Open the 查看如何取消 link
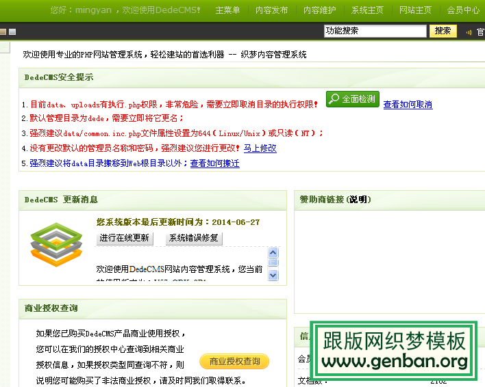This screenshot has height=387, width=485. (x=408, y=105)
